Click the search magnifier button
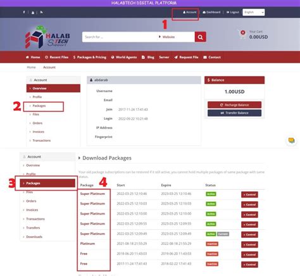The width and height of the screenshot is (300, 276). click(200, 37)
